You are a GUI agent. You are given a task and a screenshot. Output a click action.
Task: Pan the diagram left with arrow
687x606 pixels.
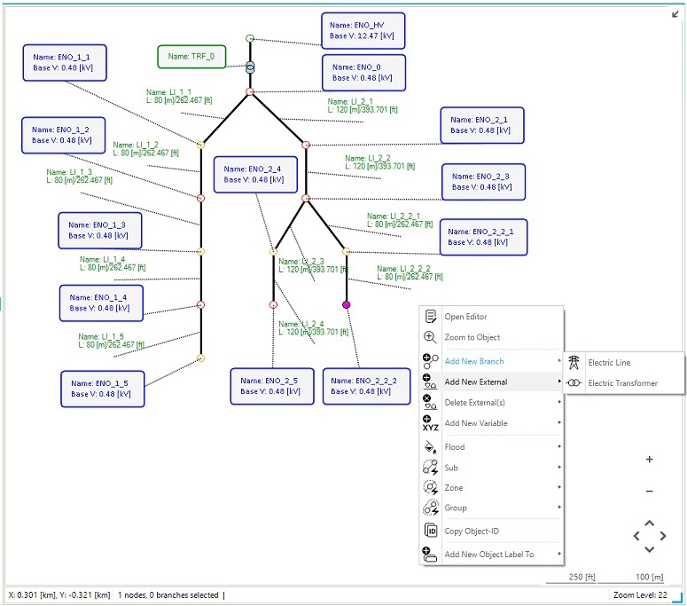tap(636, 536)
